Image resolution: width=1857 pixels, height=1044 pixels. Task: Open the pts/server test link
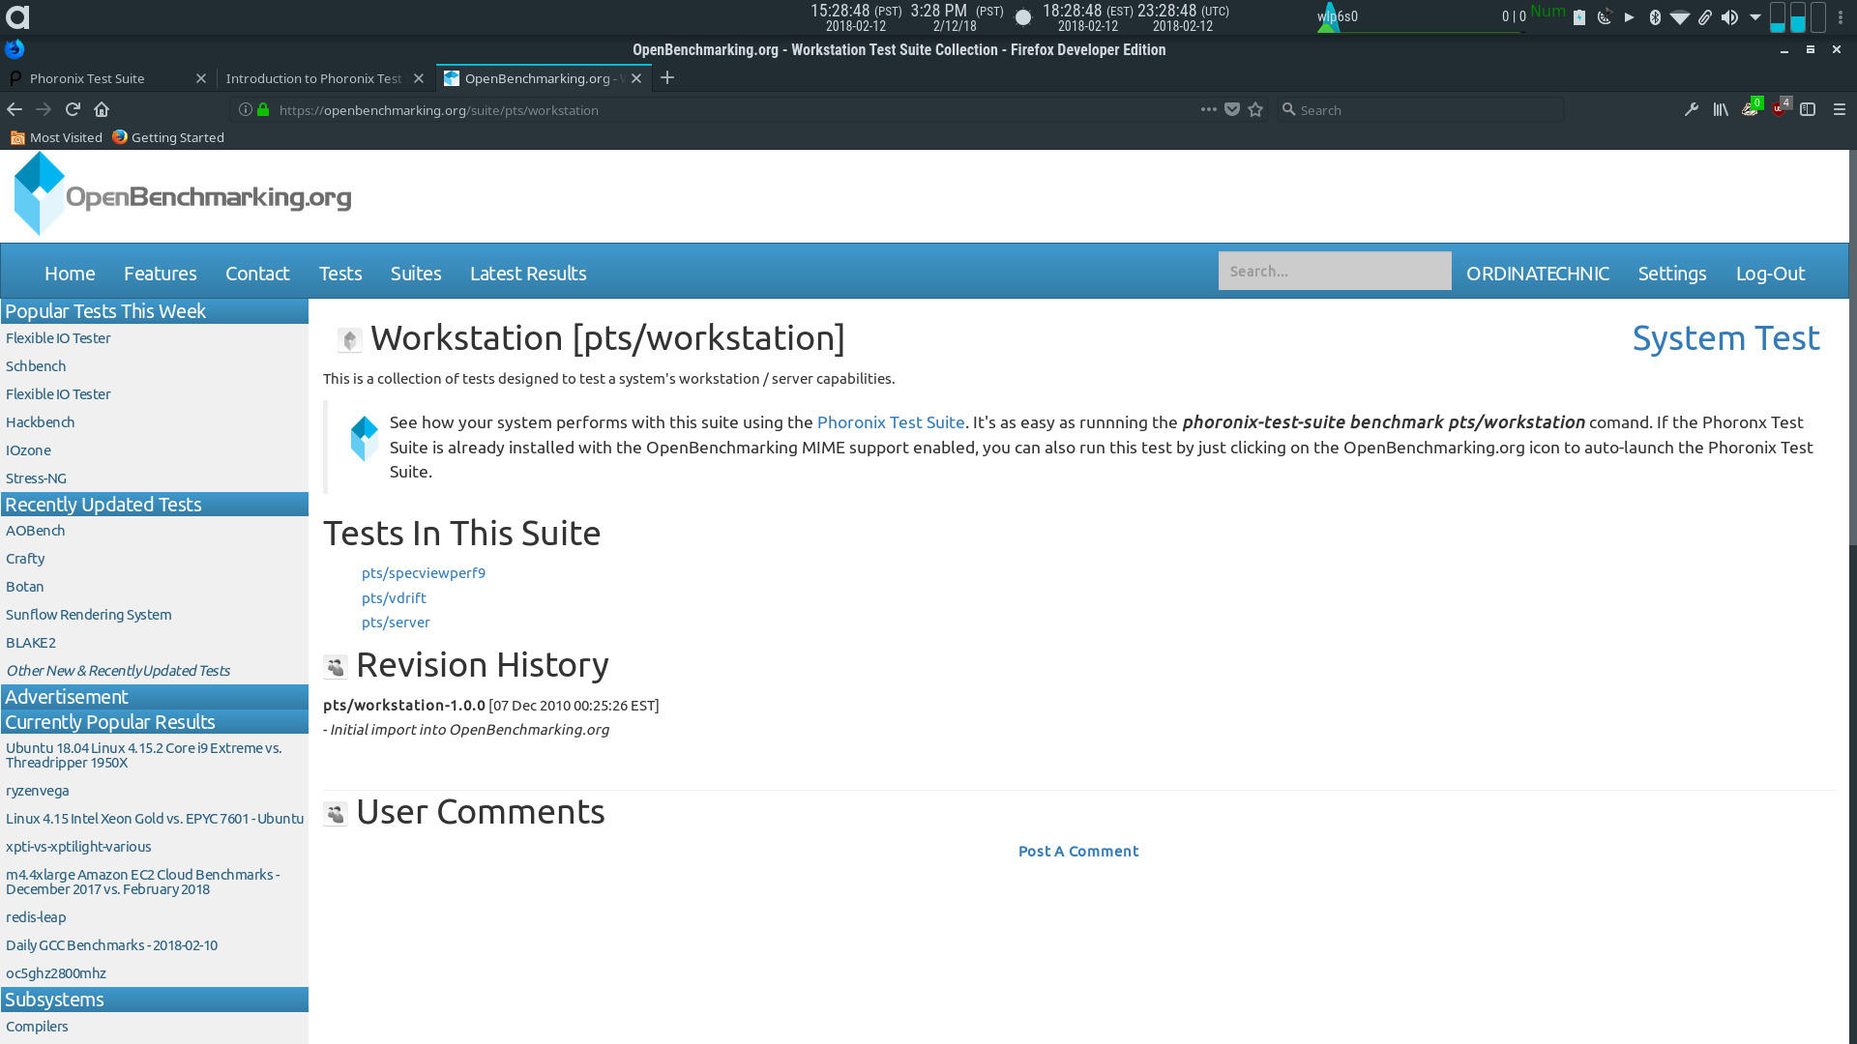396,623
